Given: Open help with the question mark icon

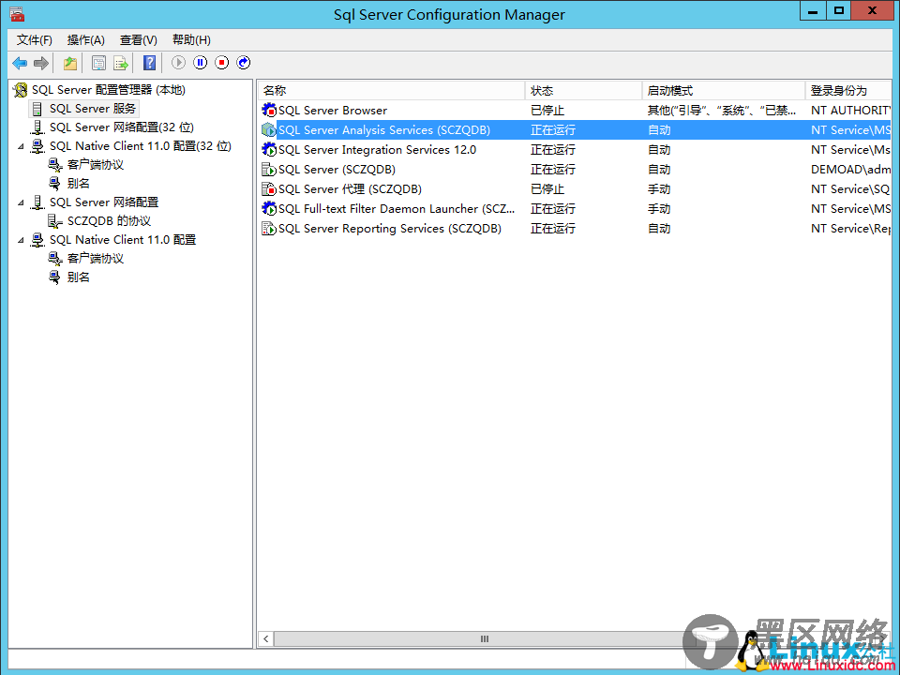Looking at the screenshot, I should pos(149,63).
